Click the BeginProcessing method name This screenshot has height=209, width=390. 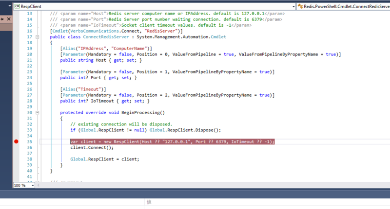tap(140, 113)
